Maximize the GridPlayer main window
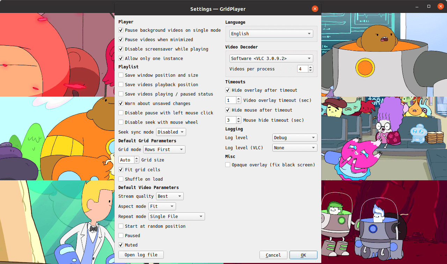447x264 pixels. pyautogui.click(x=429, y=6)
